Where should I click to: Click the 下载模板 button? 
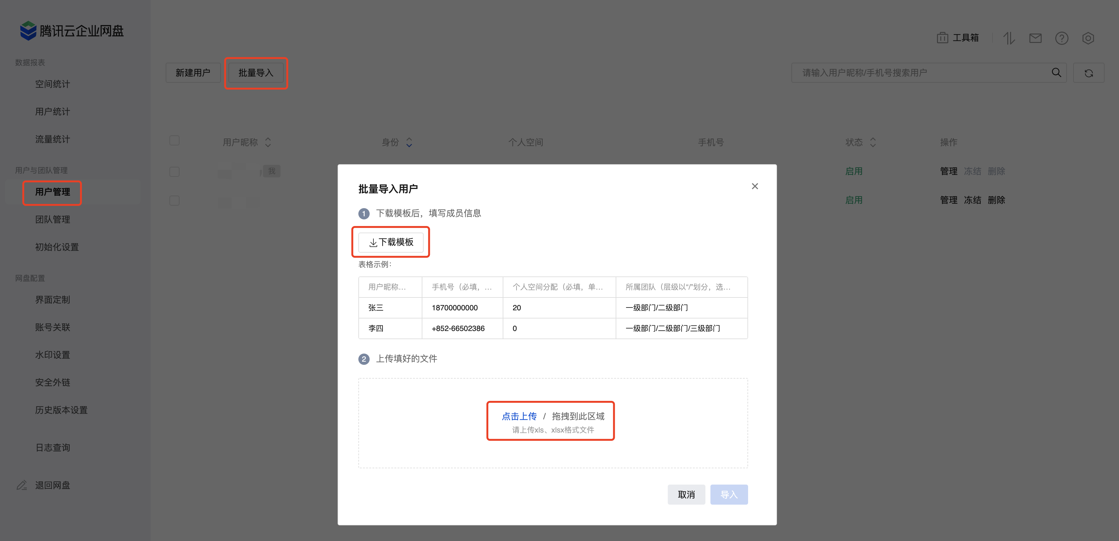coord(391,242)
